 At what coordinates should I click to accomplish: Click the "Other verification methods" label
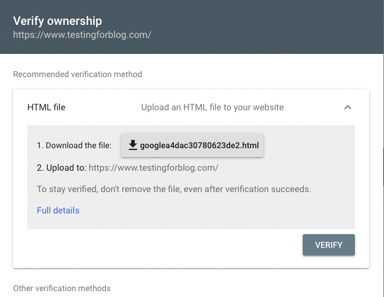click(62, 288)
